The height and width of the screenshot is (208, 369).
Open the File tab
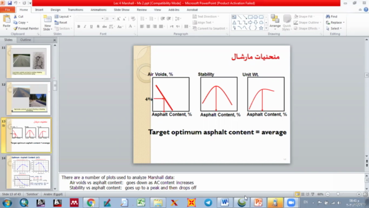pyautogui.click(x=7, y=10)
